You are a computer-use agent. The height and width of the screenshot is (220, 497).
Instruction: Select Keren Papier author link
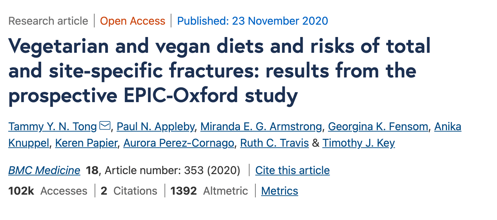[x=86, y=143]
